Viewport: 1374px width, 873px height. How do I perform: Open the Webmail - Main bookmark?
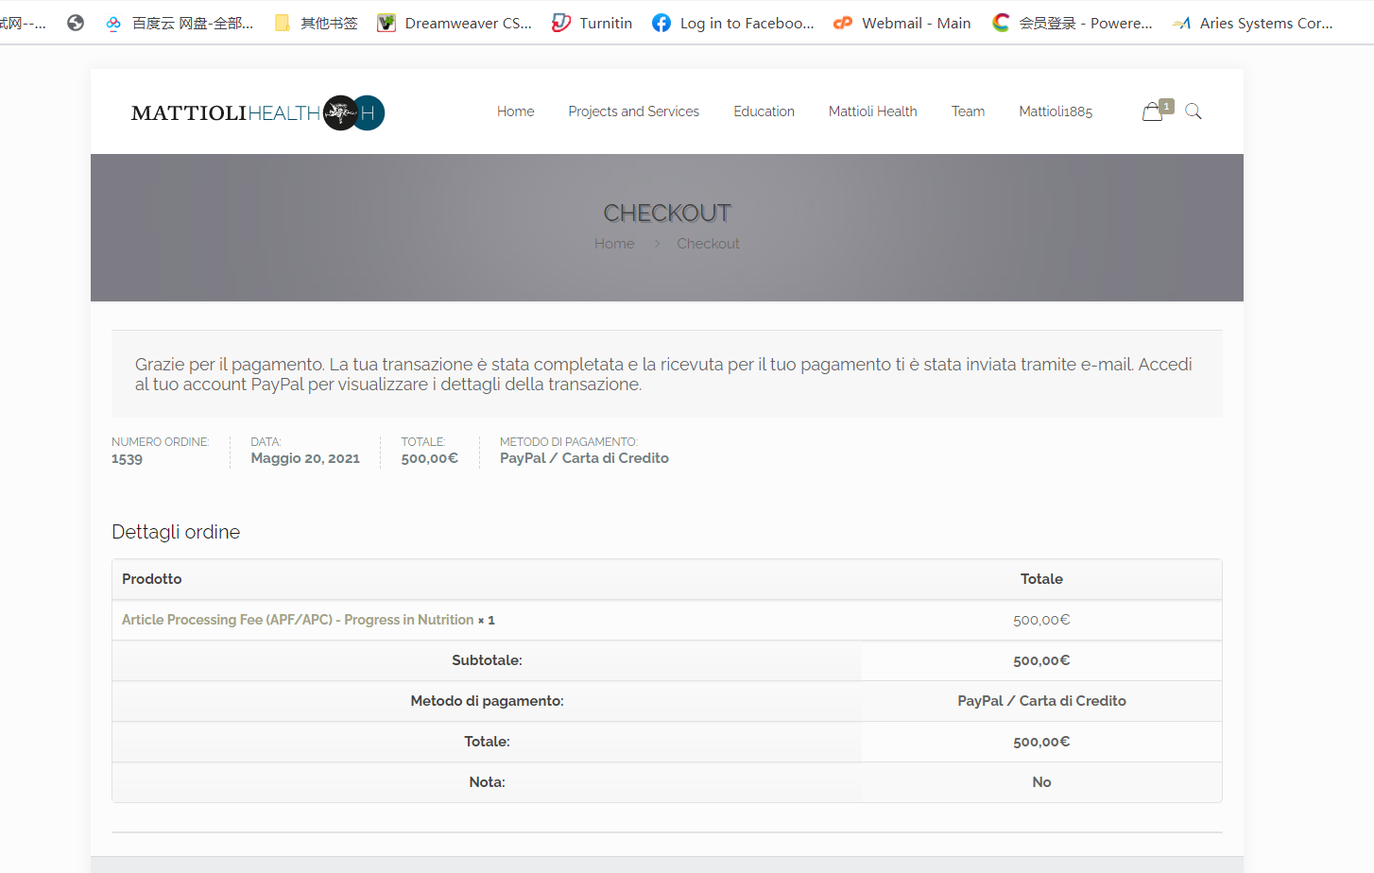pos(902,23)
